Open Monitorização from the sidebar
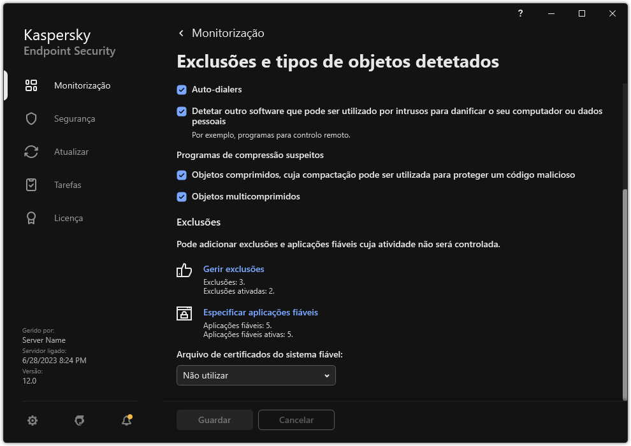This screenshot has height=446, width=631. [81, 85]
